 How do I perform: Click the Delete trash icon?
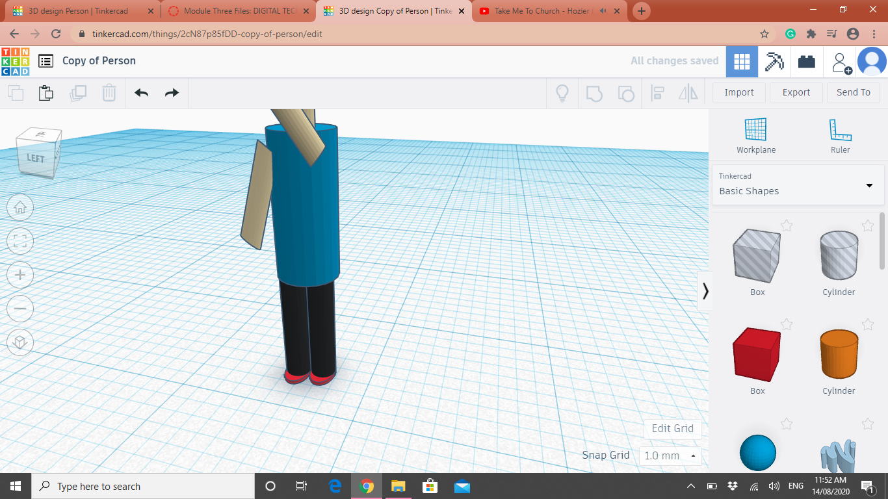pos(109,93)
